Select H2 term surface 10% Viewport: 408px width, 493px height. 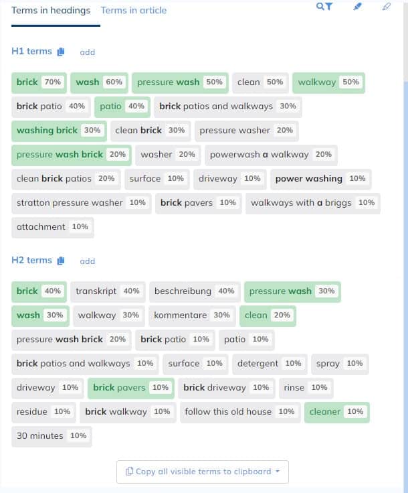click(195, 364)
